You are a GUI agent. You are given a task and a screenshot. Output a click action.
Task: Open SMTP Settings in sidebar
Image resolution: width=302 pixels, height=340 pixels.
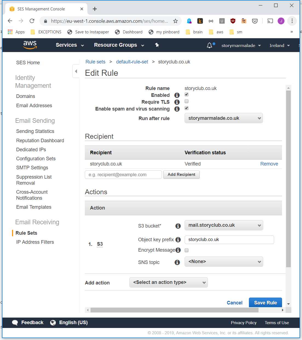(x=32, y=168)
